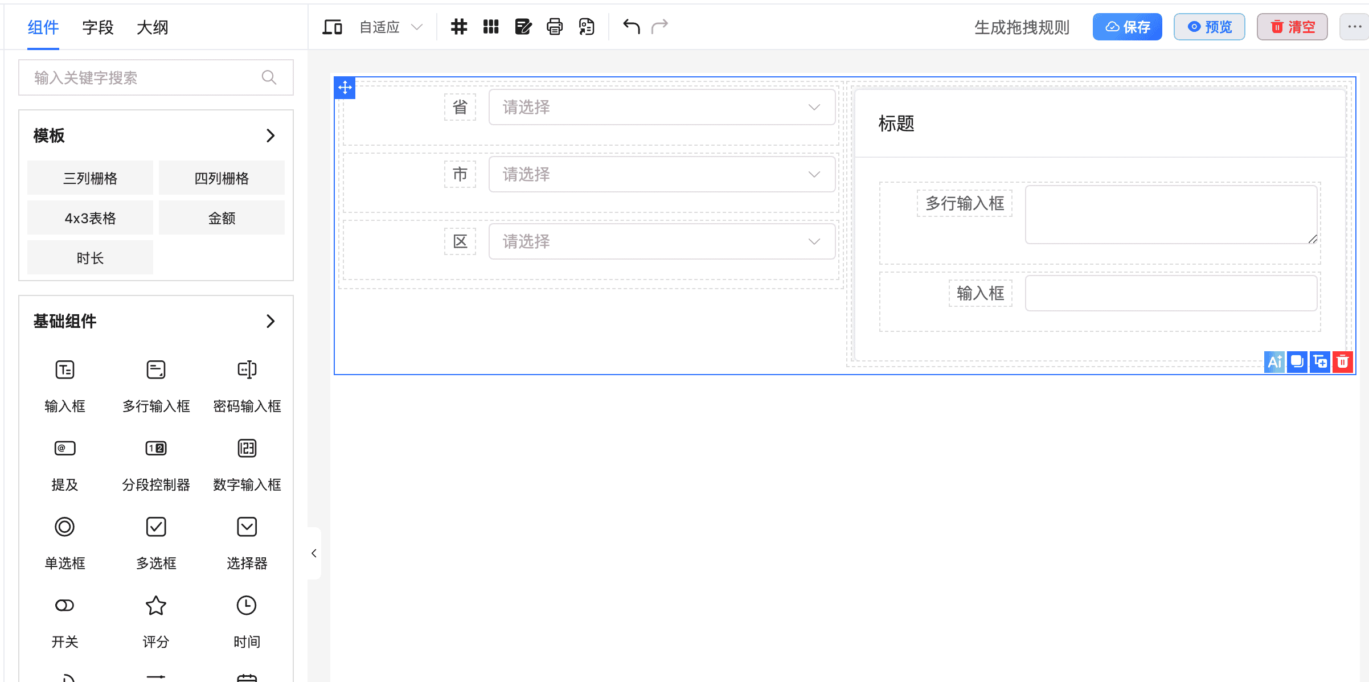Open the 市 city dropdown
This screenshot has width=1369, height=682.
[x=662, y=174]
